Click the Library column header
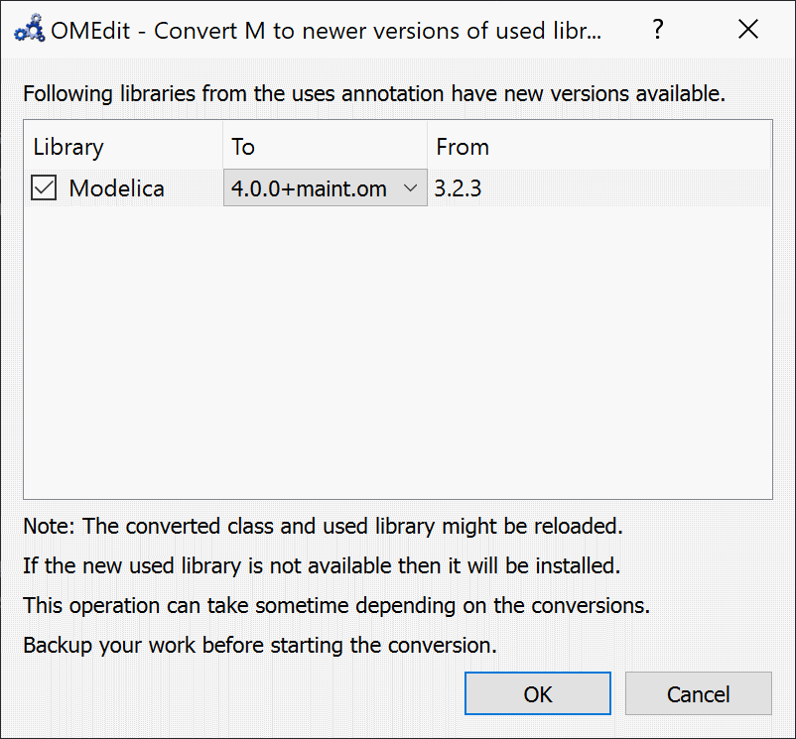The width and height of the screenshot is (796, 739). click(67, 147)
